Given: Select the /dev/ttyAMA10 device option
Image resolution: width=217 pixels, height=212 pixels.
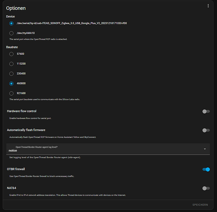Looking at the screenshot, I should (x=11, y=33).
